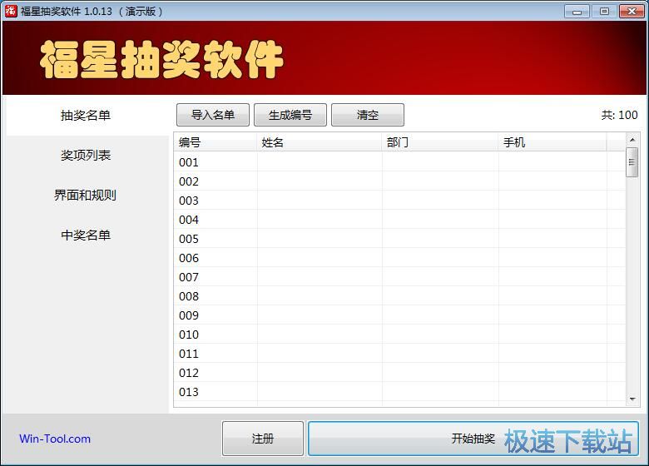Select row 002

click(399, 181)
